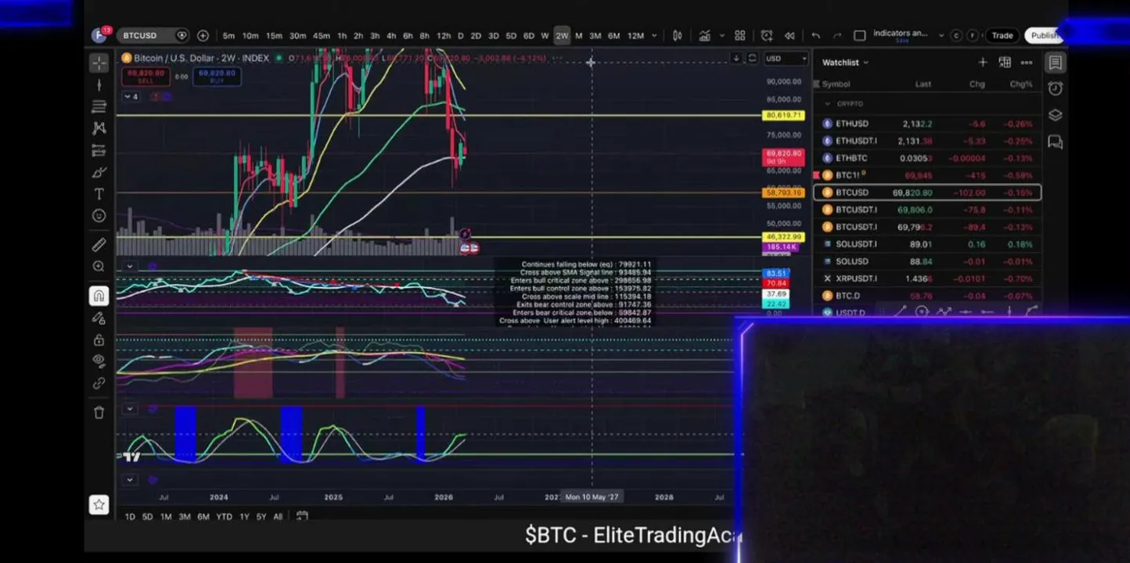Image resolution: width=1130 pixels, height=563 pixels.
Task: Select the brush drawing tool
Action: point(99,172)
